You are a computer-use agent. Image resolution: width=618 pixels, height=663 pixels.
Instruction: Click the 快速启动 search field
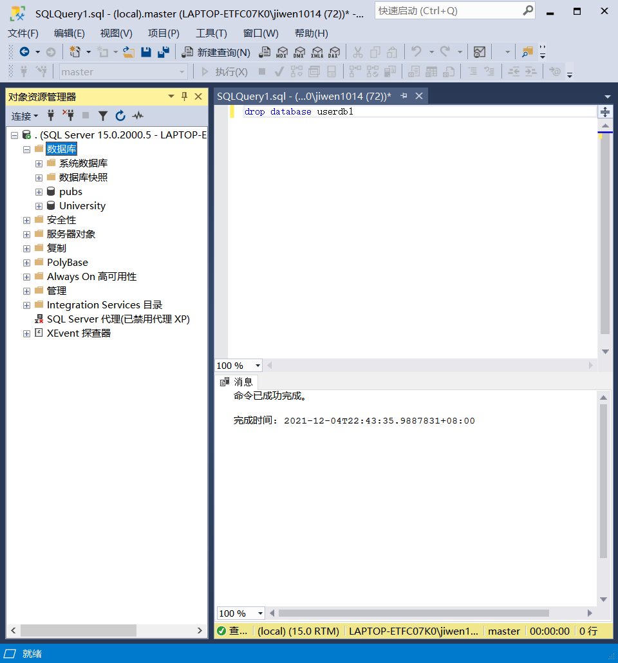coord(454,10)
